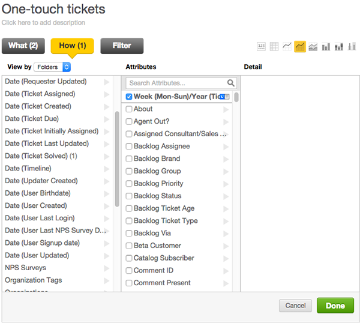Viewport: 360px width, 323px height.
Task: Uncheck Week (Mon-Sun)/Year attribute
Action: click(129, 97)
